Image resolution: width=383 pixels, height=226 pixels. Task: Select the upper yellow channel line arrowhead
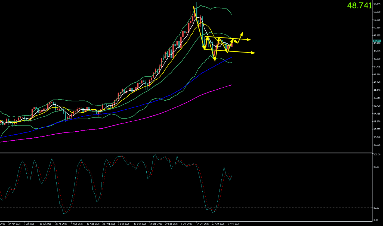click(x=249, y=40)
